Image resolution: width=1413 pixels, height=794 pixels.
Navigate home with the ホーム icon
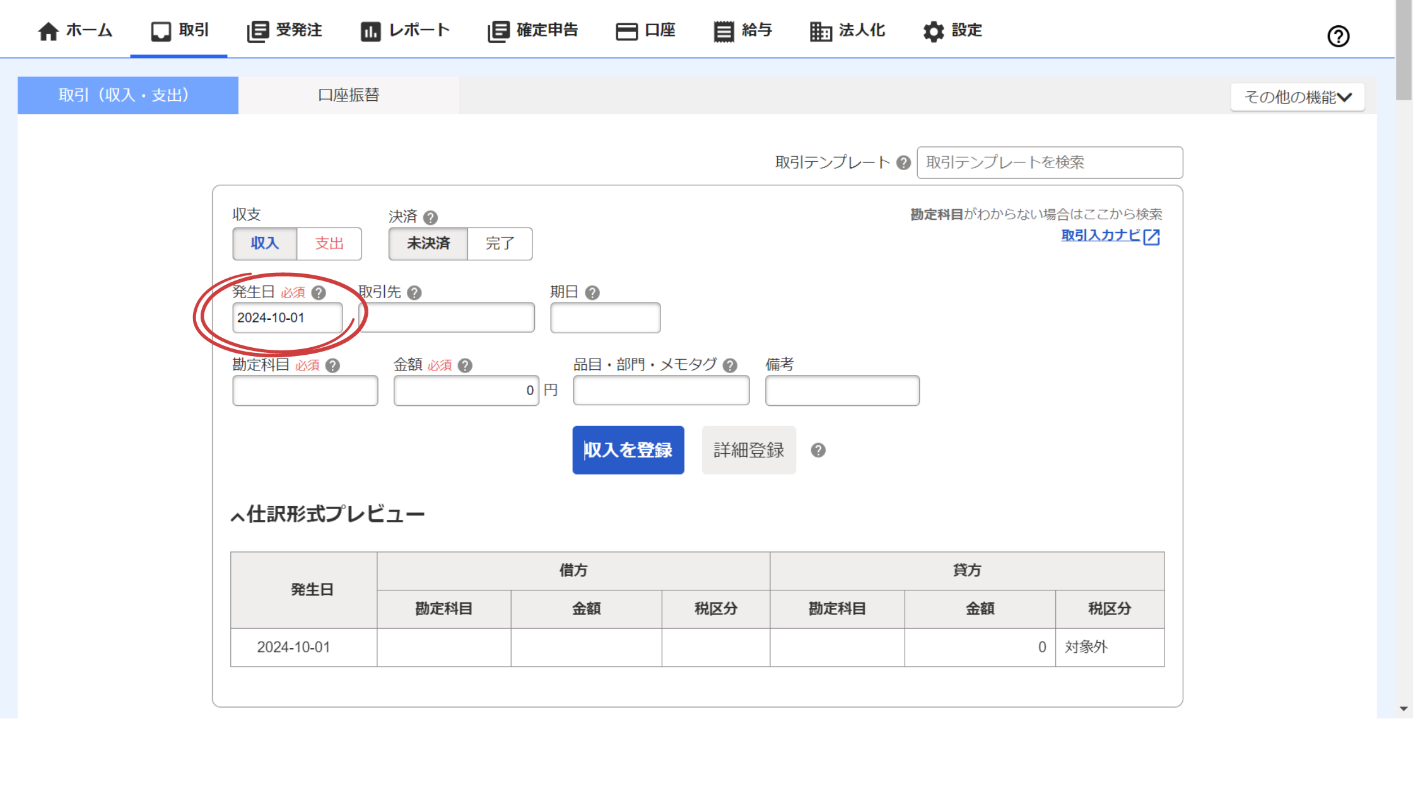(x=74, y=30)
